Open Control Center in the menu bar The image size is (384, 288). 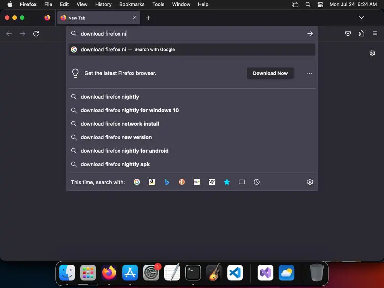click(x=320, y=4)
